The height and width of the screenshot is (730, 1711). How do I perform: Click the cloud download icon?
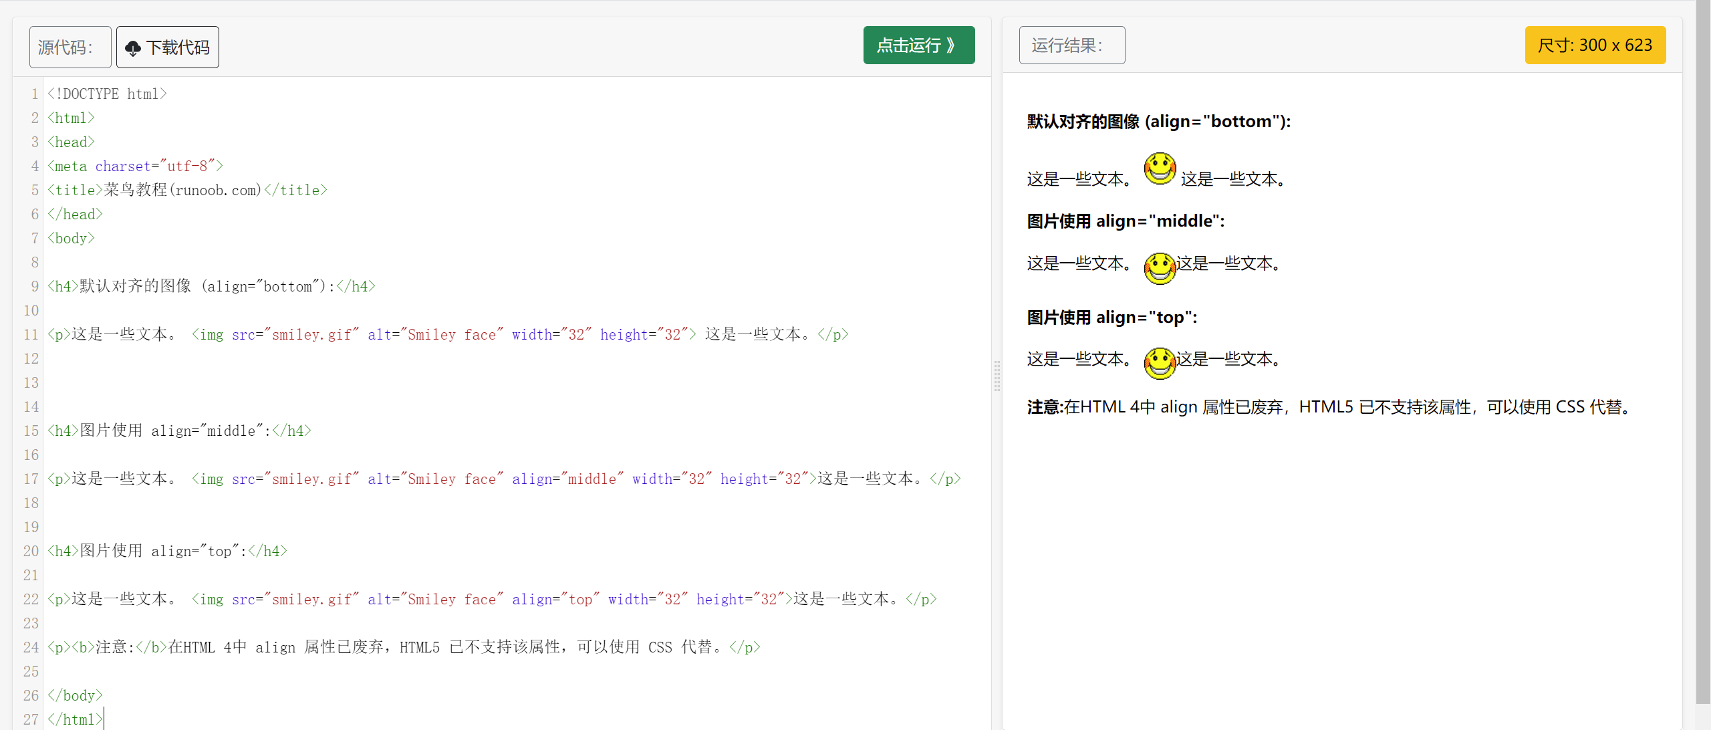pyautogui.click(x=133, y=48)
